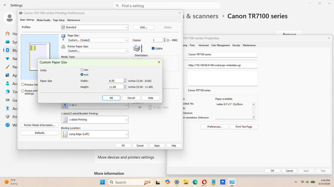The height and width of the screenshot is (187, 334).
Task: Click the Collate stacked pages icon
Action: click(x=138, y=48)
